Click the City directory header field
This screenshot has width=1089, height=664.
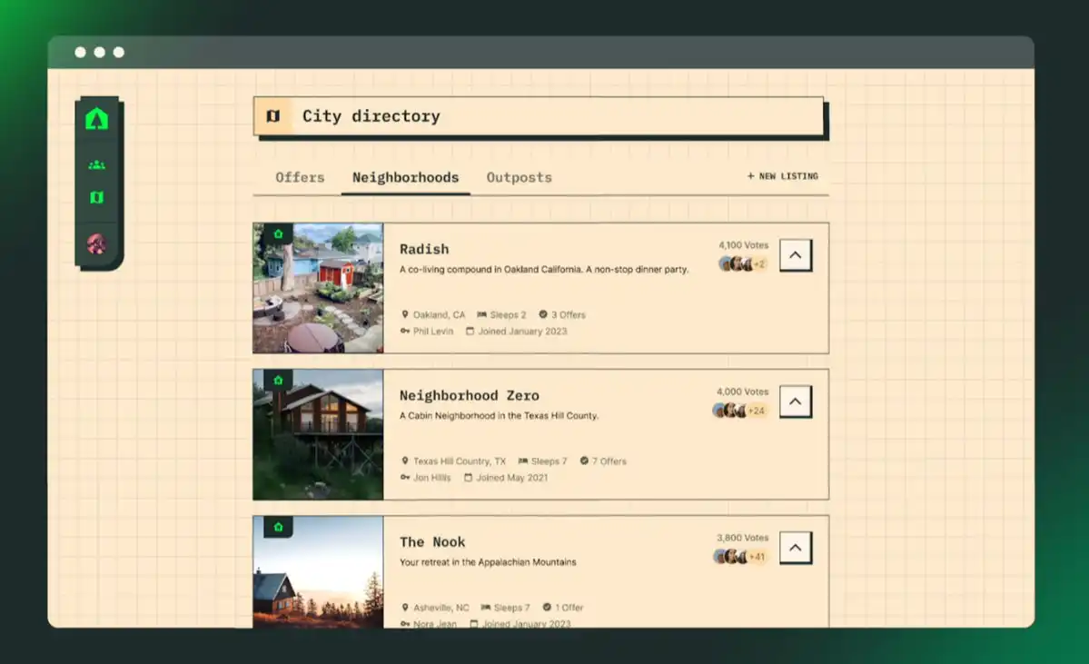(539, 116)
